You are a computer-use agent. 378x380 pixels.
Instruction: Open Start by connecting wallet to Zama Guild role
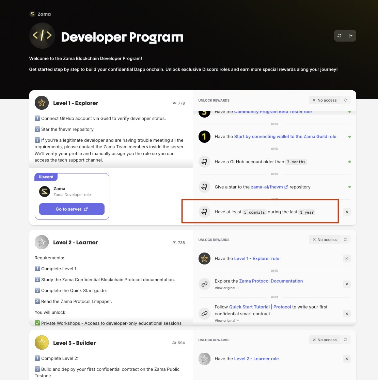point(285,137)
